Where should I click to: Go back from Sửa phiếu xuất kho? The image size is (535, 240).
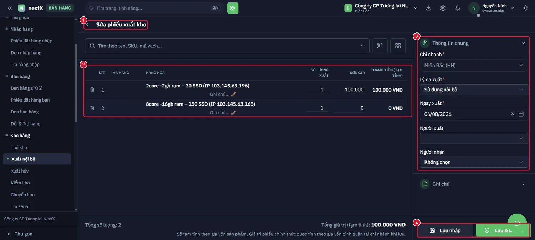[88, 25]
